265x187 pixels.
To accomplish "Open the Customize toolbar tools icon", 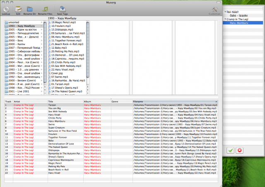I will [214, 9].
